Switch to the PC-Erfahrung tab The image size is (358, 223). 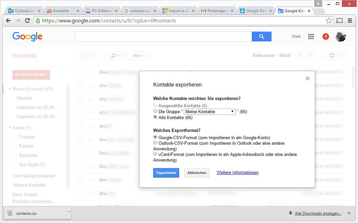(102, 11)
